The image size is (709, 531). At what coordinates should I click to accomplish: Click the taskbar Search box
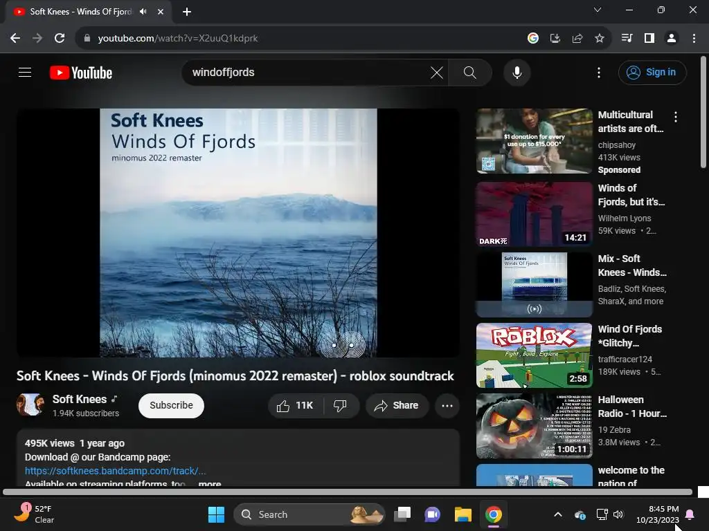coord(309,514)
